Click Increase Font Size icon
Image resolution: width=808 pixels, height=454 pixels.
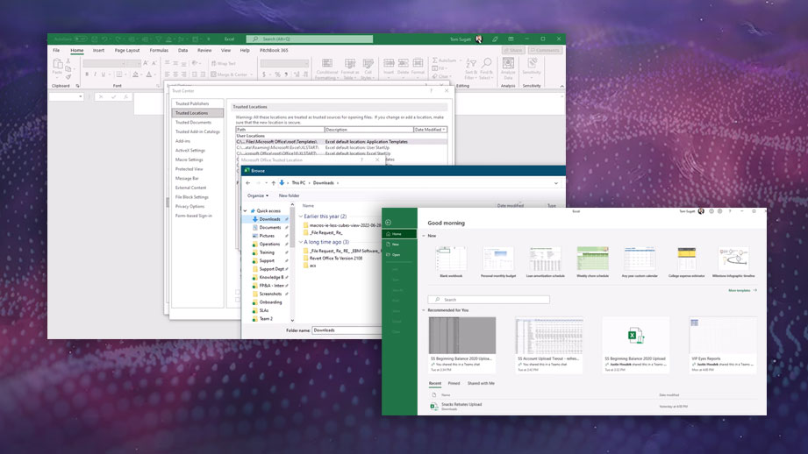146,63
